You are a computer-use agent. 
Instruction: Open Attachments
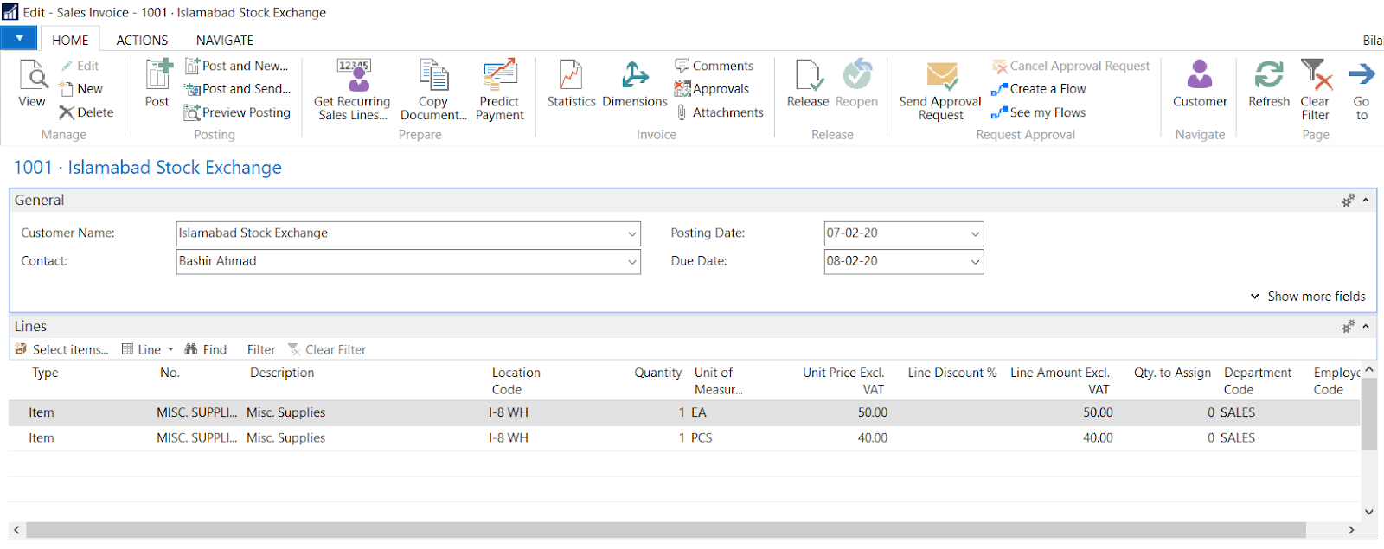(x=719, y=112)
